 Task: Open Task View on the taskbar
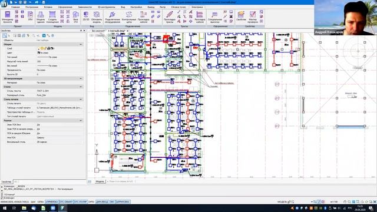tap(14, 208)
